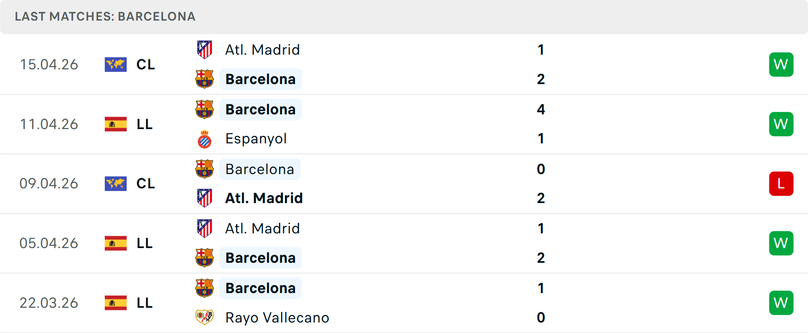Expand the 11.04.26 Espanyol match details

pos(404,124)
